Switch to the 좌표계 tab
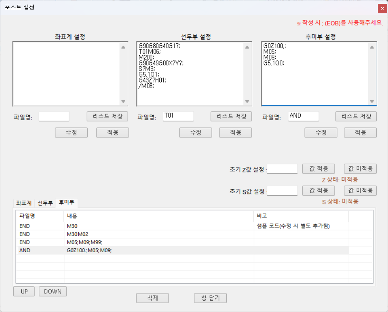 pos(23,203)
